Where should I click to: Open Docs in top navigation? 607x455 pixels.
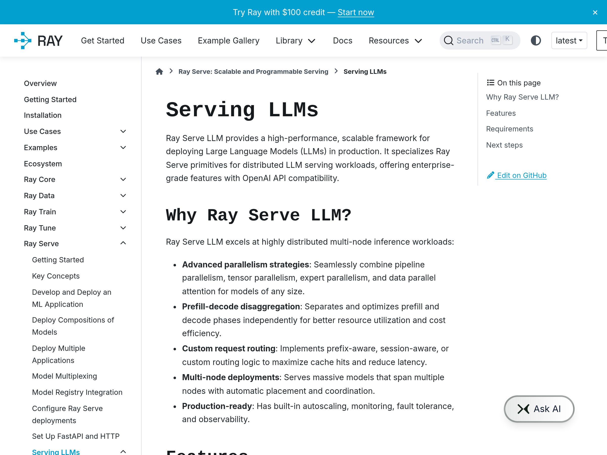342,41
